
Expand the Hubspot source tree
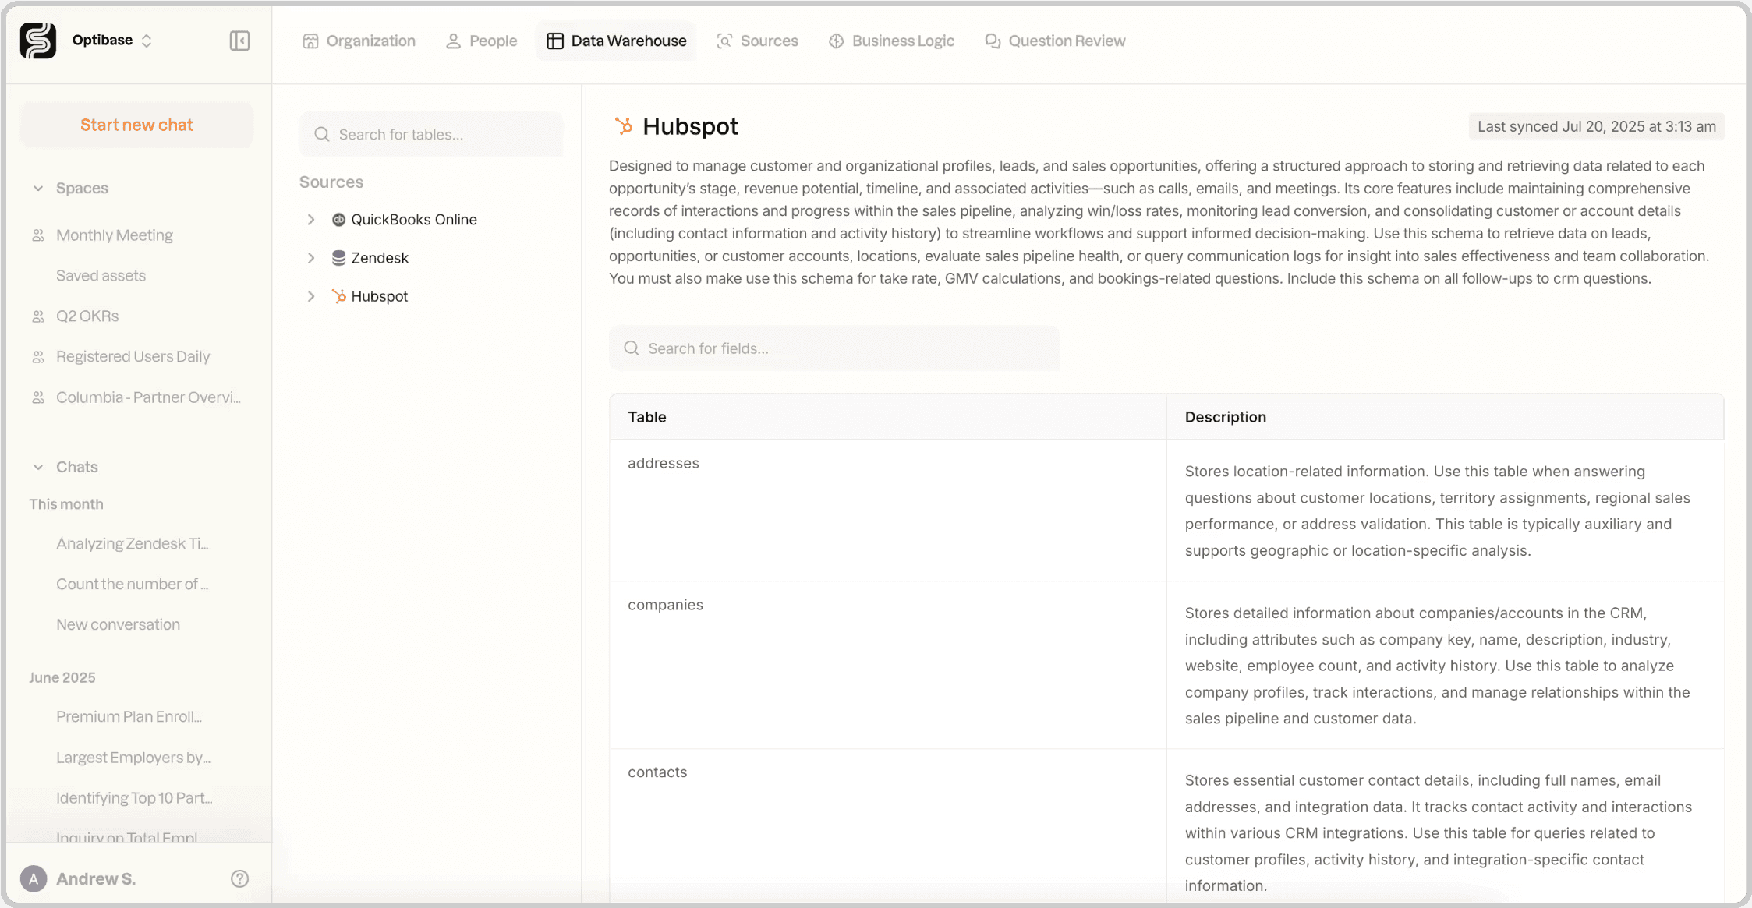click(311, 296)
